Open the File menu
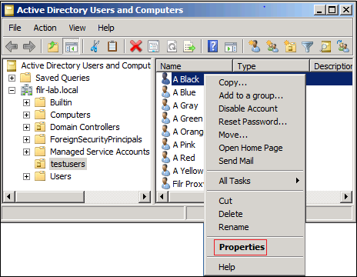Viewport: 357px width, 277px height. coord(15,28)
